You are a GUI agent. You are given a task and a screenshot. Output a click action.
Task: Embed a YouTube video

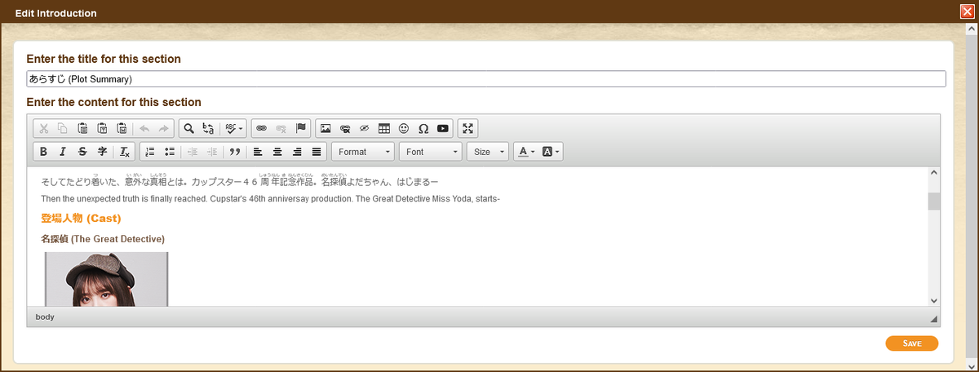pos(443,128)
